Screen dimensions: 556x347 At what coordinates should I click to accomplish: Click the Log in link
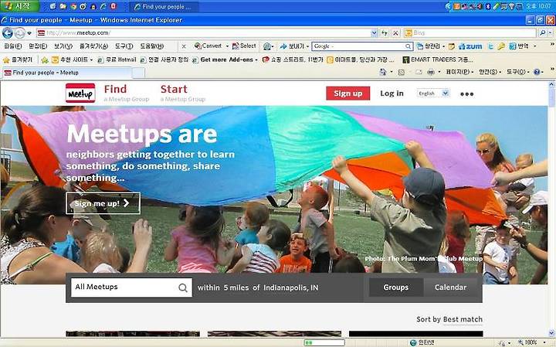pos(392,94)
